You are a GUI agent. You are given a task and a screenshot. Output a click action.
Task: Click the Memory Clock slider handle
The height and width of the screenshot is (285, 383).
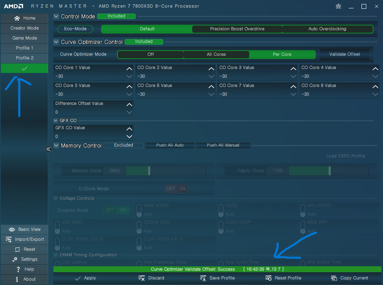[149, 171]
